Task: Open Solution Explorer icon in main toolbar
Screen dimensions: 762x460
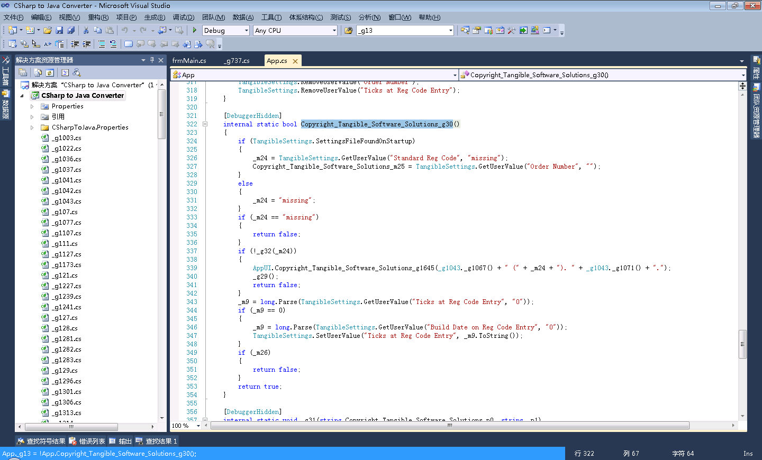Action: coord(465,31)
